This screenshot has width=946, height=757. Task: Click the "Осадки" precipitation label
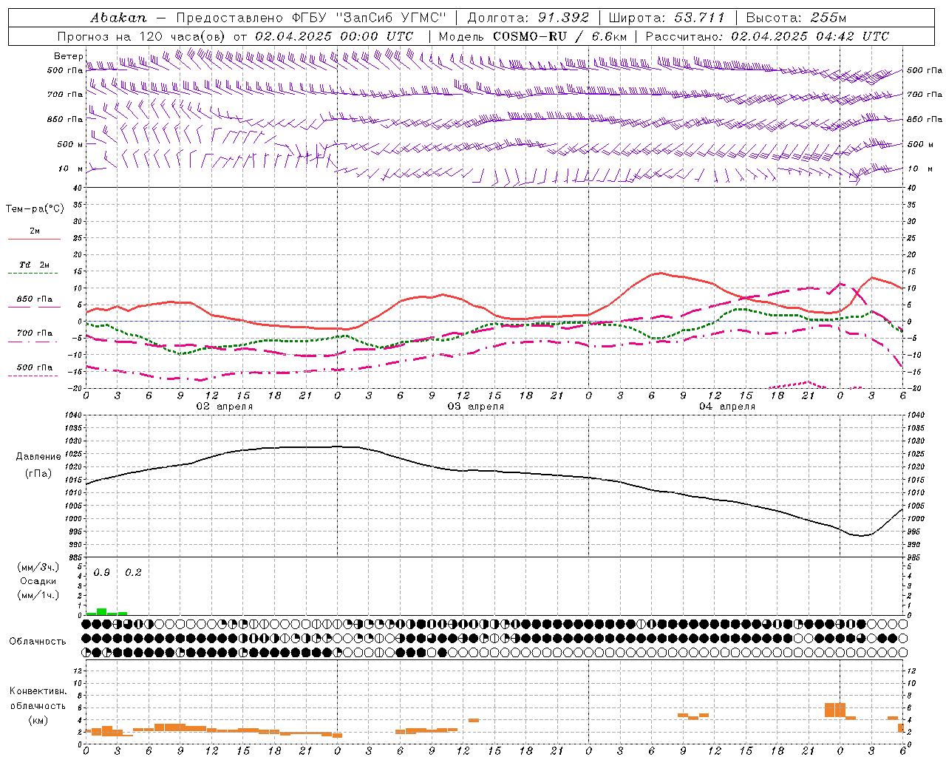click(x=38, y=581)
